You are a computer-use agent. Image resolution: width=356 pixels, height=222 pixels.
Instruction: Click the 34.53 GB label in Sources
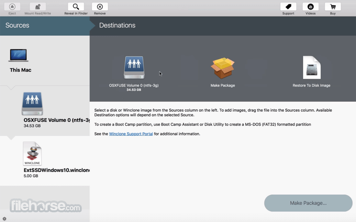point(32,126)
